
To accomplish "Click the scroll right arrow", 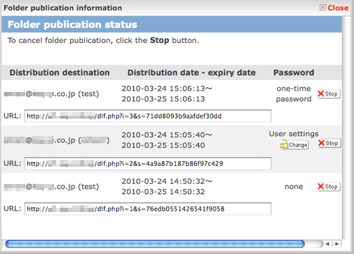I will click(337, 243).
